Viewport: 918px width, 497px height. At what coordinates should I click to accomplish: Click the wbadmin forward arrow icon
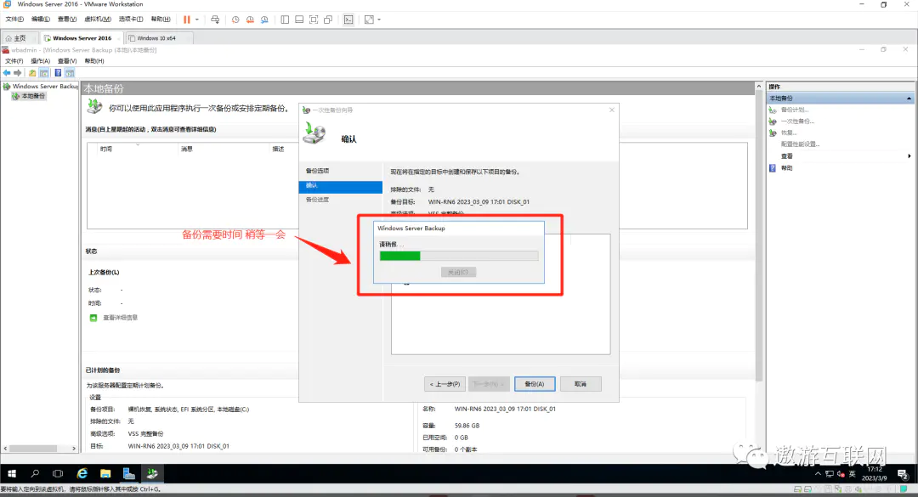(x=18, y=73)
